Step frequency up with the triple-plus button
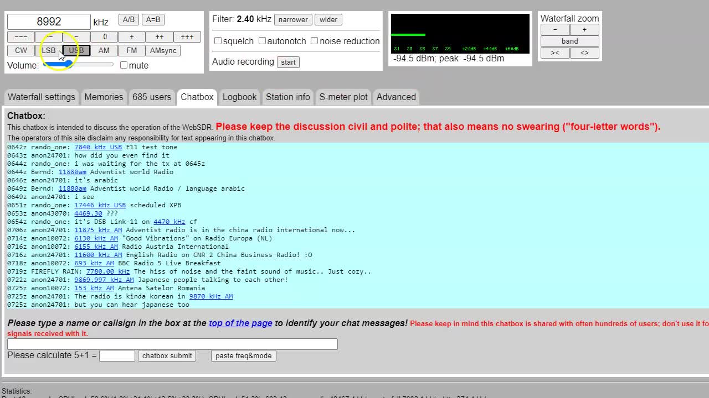Viewport: 709px width, 398px height. coord(187,36)
